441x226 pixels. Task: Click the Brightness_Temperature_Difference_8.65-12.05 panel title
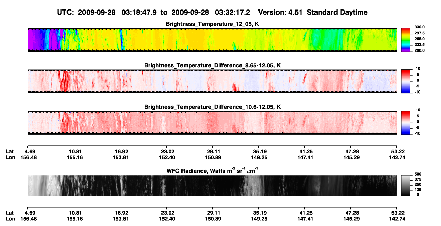click(212, 65)
